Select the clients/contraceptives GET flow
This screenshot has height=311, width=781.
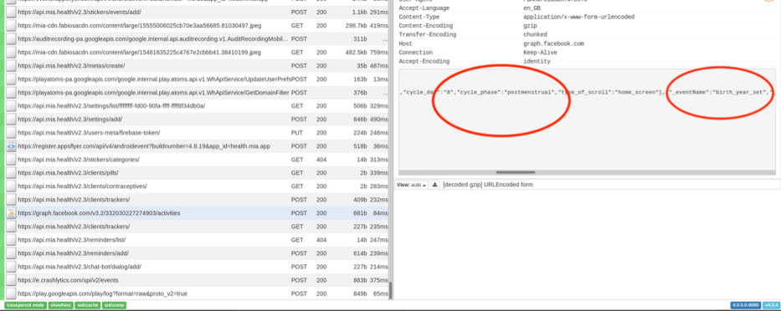coord(197,186)
